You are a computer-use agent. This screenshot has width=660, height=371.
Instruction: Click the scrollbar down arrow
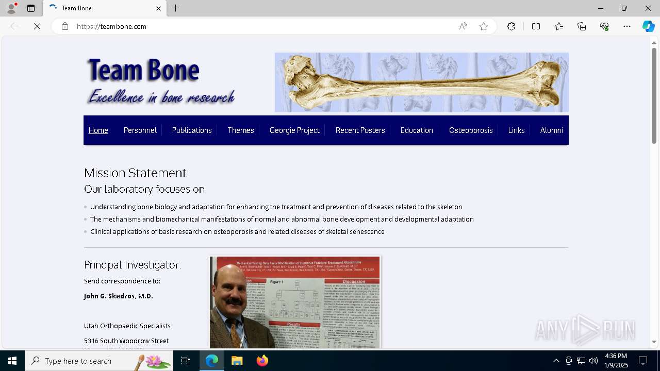[654, 342]
